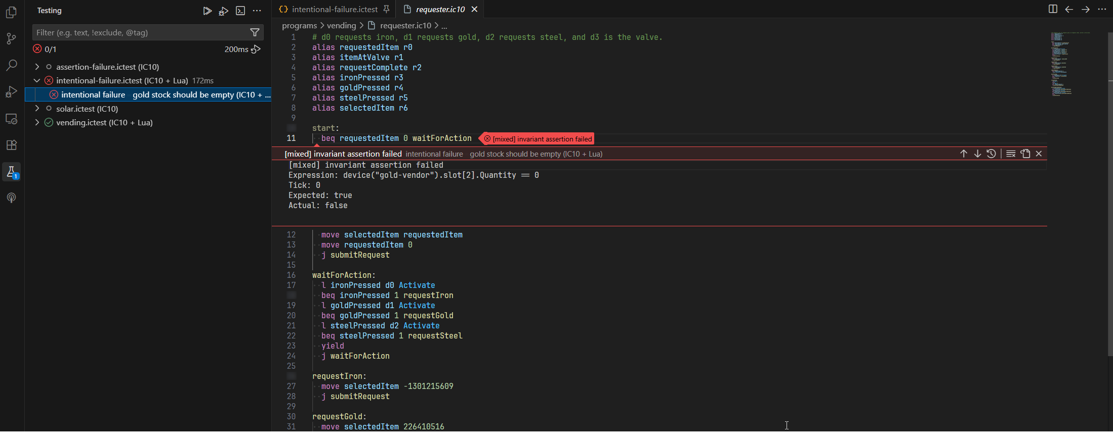The image size is (1113, 439).
Task: Select the Testing flask icon
Action: [x=11, y=172]
